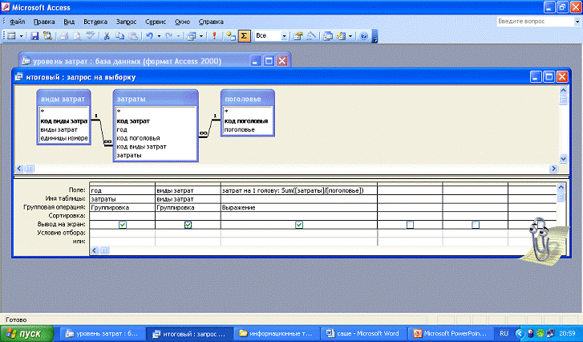The image size is (583, 342).
Task: Open the View button dropdown arrow
Action: pos(21,36)
